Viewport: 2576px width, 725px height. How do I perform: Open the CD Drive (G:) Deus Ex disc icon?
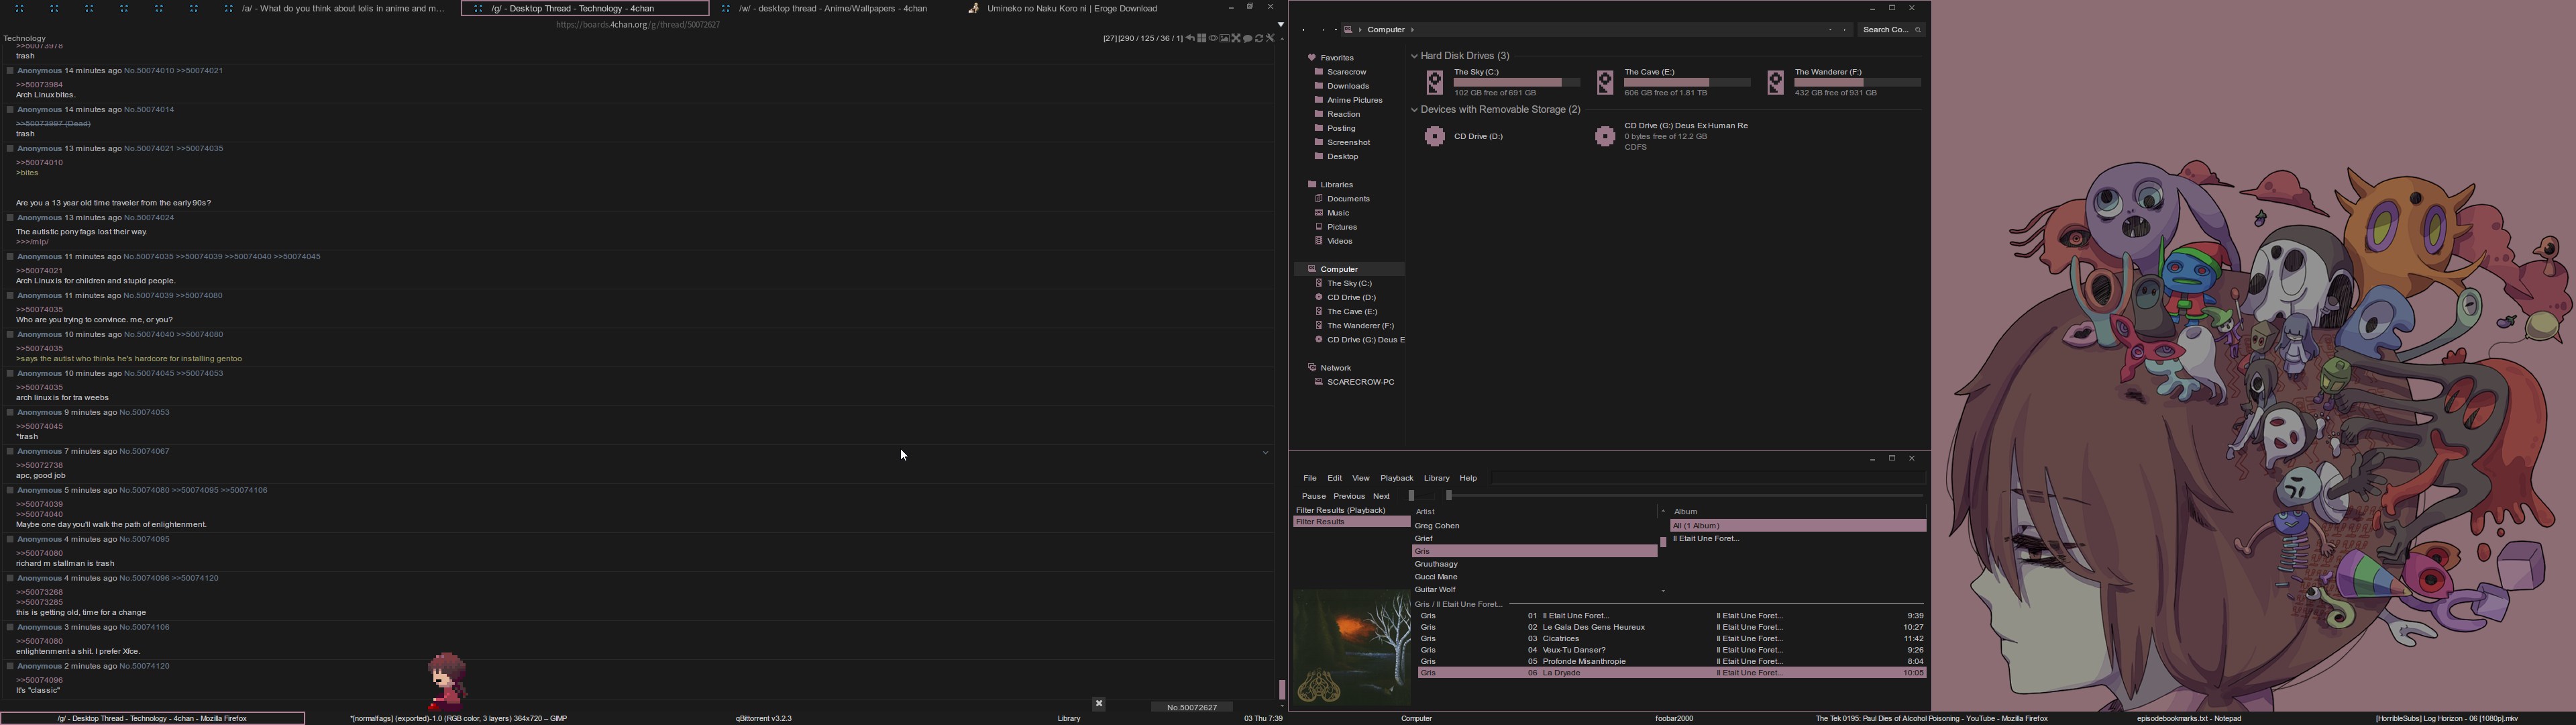1605,137
